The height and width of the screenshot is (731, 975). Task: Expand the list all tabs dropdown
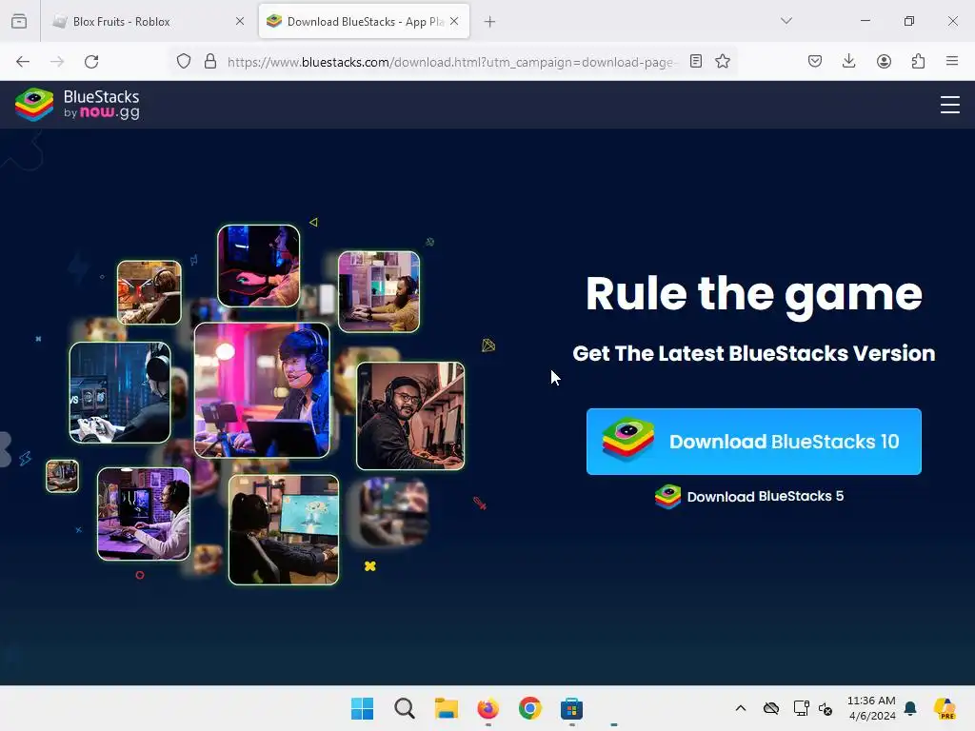[x=786, y=21]
